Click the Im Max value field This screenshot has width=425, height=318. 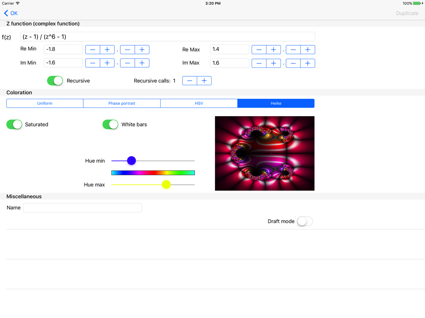point(229,63)
